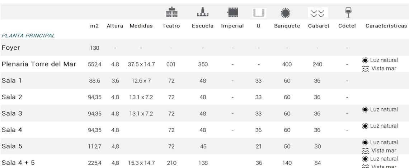Click the Características column header

coord(386,26)
